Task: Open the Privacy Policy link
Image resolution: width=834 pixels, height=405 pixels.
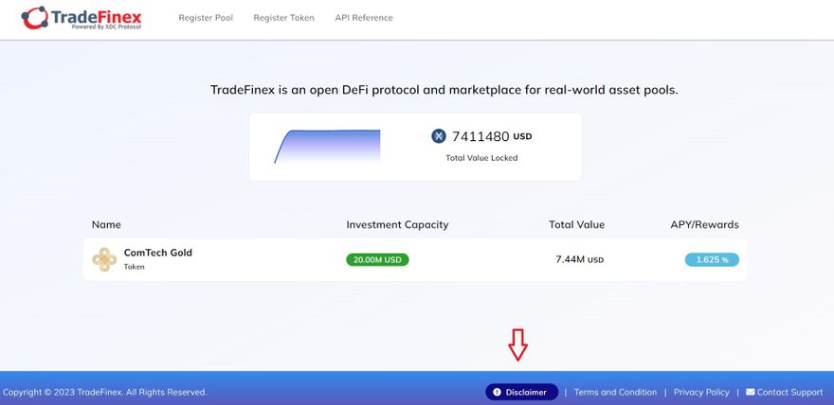Action: point(701,392)
